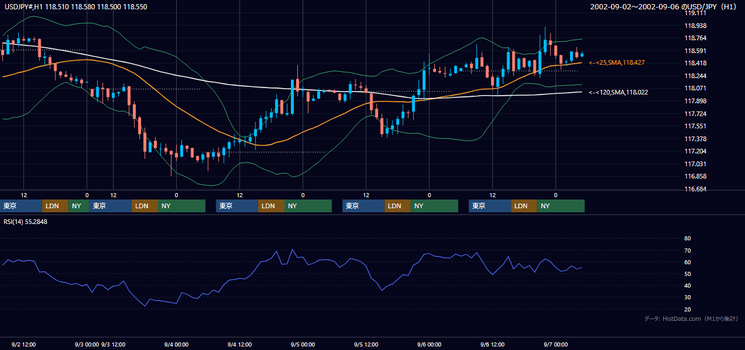
Task: Click the leftmost 東京 session block
Action: click(22, 206)
